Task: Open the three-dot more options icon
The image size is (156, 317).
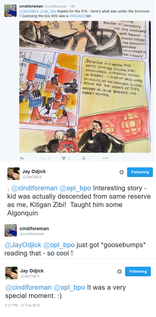Action: pos(105,158)
